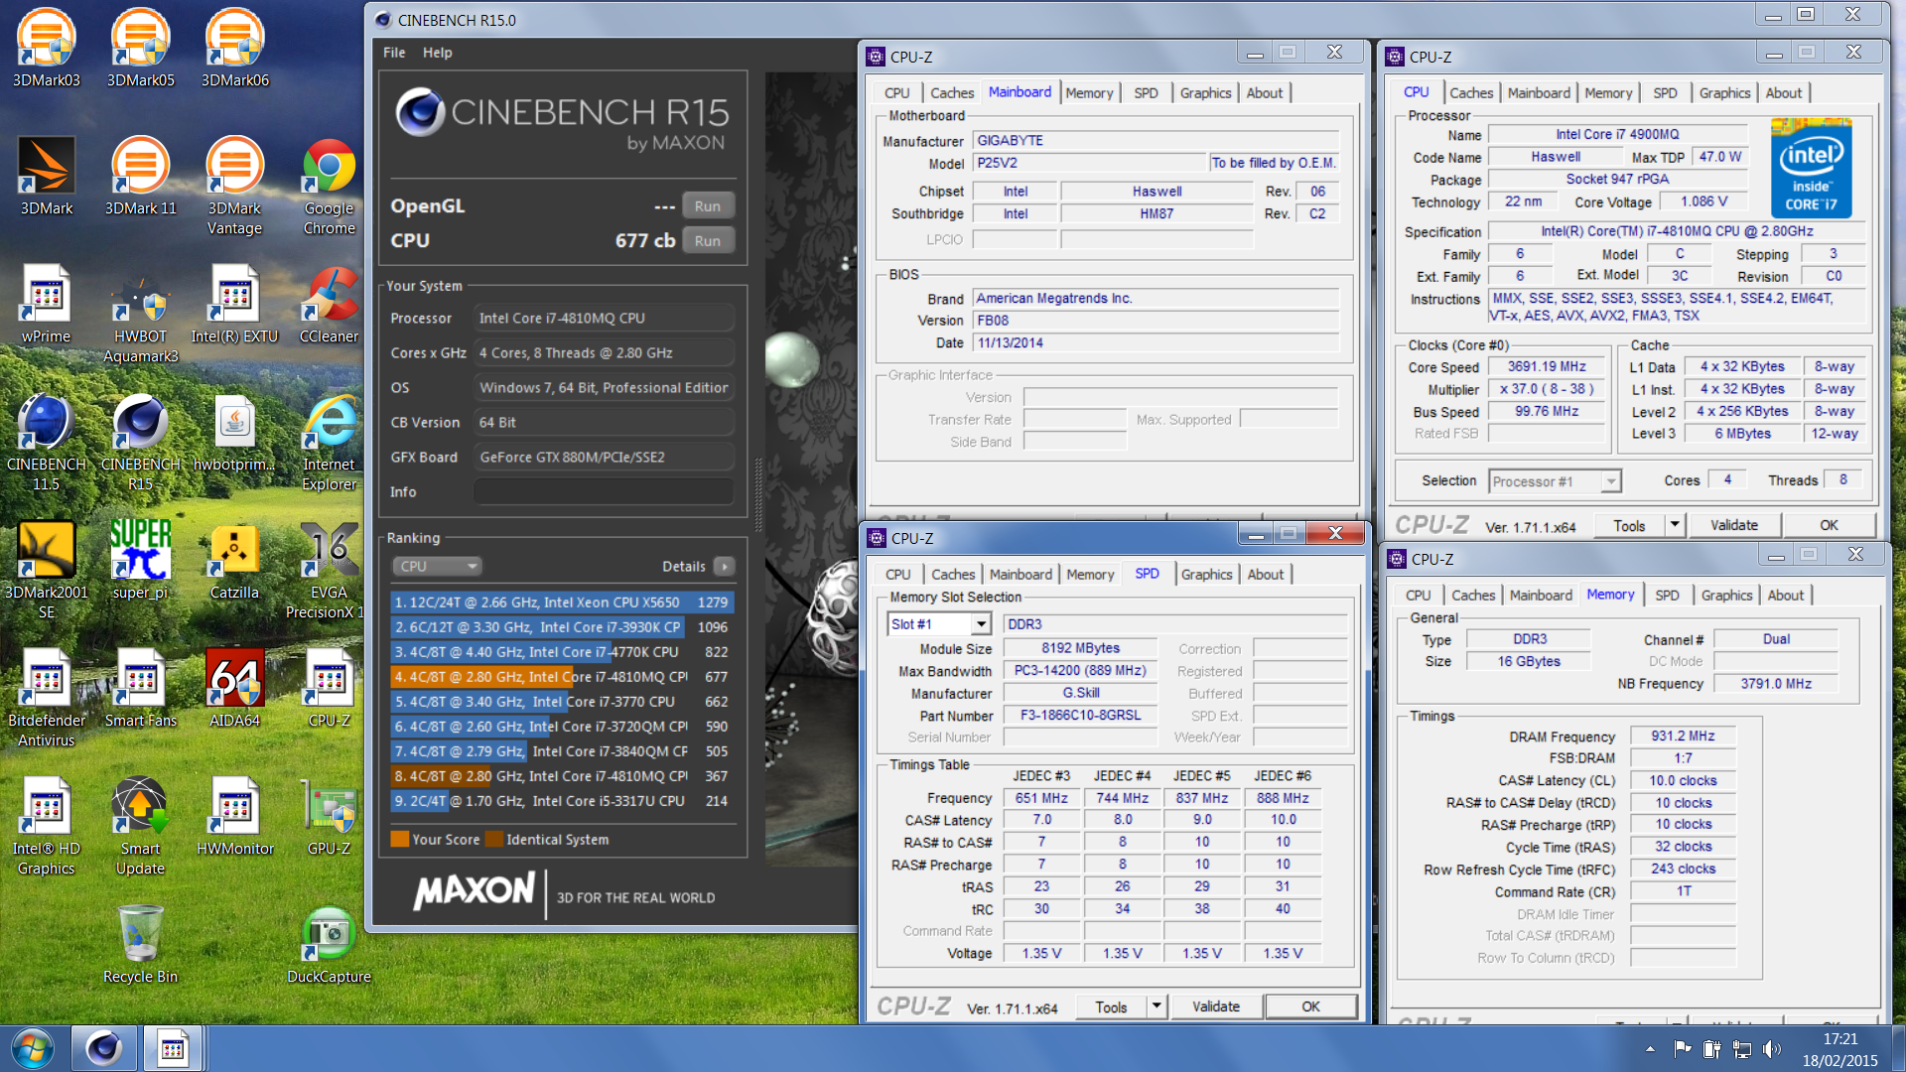Open the 3DMark Vantage shortcut
This screenshot has width=1906, height=1072.
coord(234,187)
